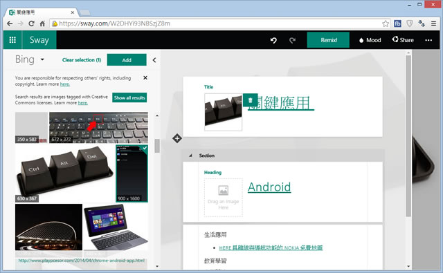Click the shield extension icon
443x273 pixels.
[x=410, y=23]
